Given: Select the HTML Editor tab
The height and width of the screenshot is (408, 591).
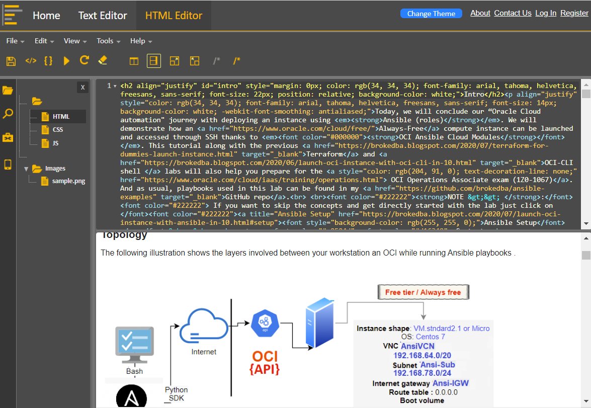Looking at the screenshot, I should pyautogui.click(x=174, y=16).
